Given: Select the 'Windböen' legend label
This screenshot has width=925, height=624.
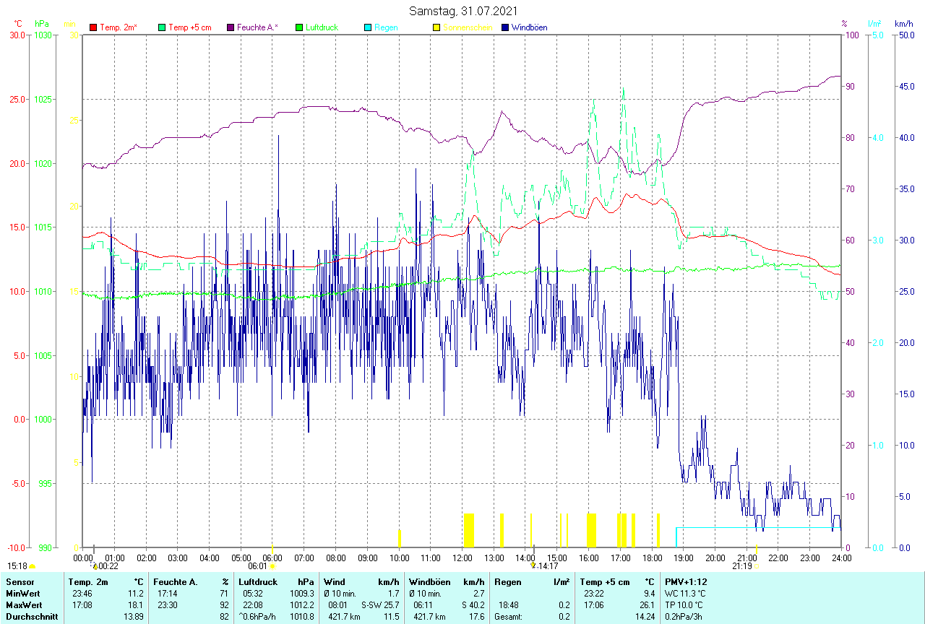Looking at the screenshot, I should (529, 27).
